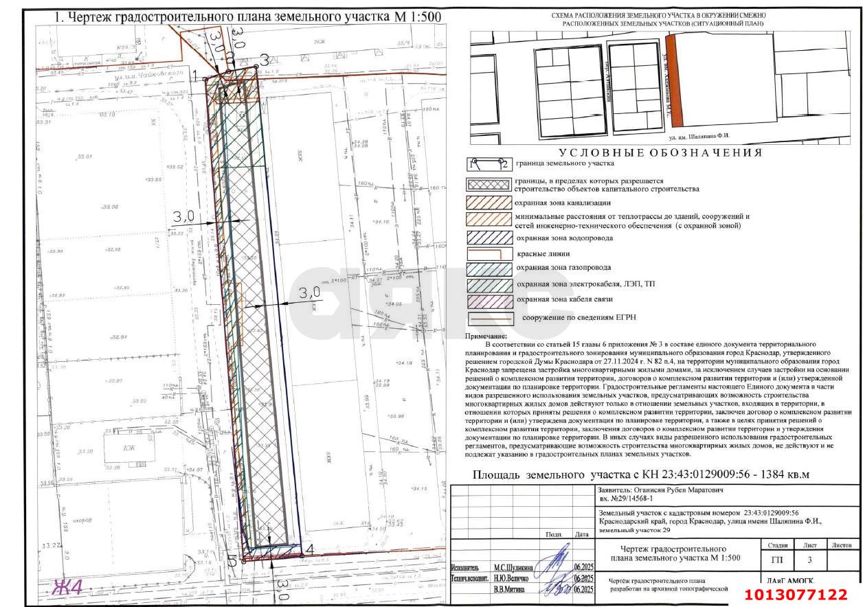Screen dimensions: 863x607
Task: Select the plot area text with 1384 кв.м
Action: [641, 474]
